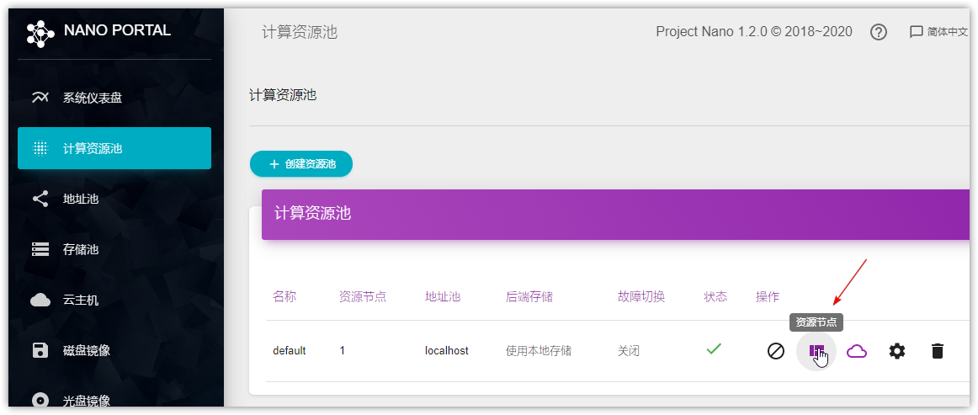
Task: Open the help question mark icon
Action: (x=879, y=32)
